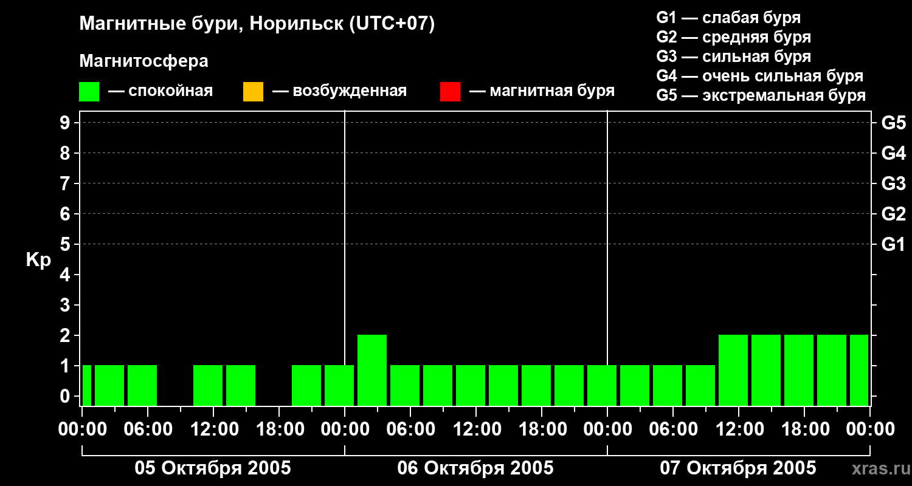This screenshot has width=912, height=486.
Task: Click 'G1 — слабая буря' legend line
Action: [x=728, y=18]
